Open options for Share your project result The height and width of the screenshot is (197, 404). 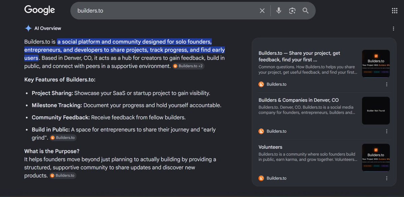point(386,85)
